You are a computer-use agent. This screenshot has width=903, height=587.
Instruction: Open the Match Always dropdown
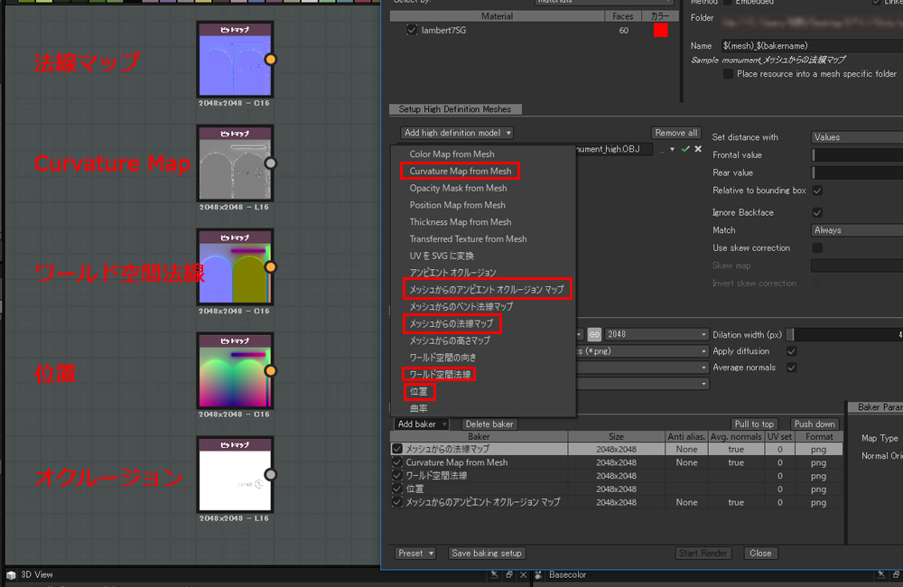[857, 230]
